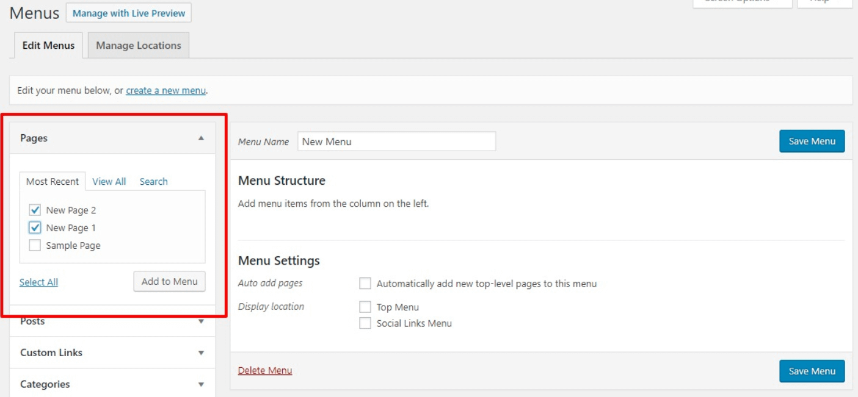Check the Sample Page checkbox
This screenshot has width=858, height=397.
35,245
